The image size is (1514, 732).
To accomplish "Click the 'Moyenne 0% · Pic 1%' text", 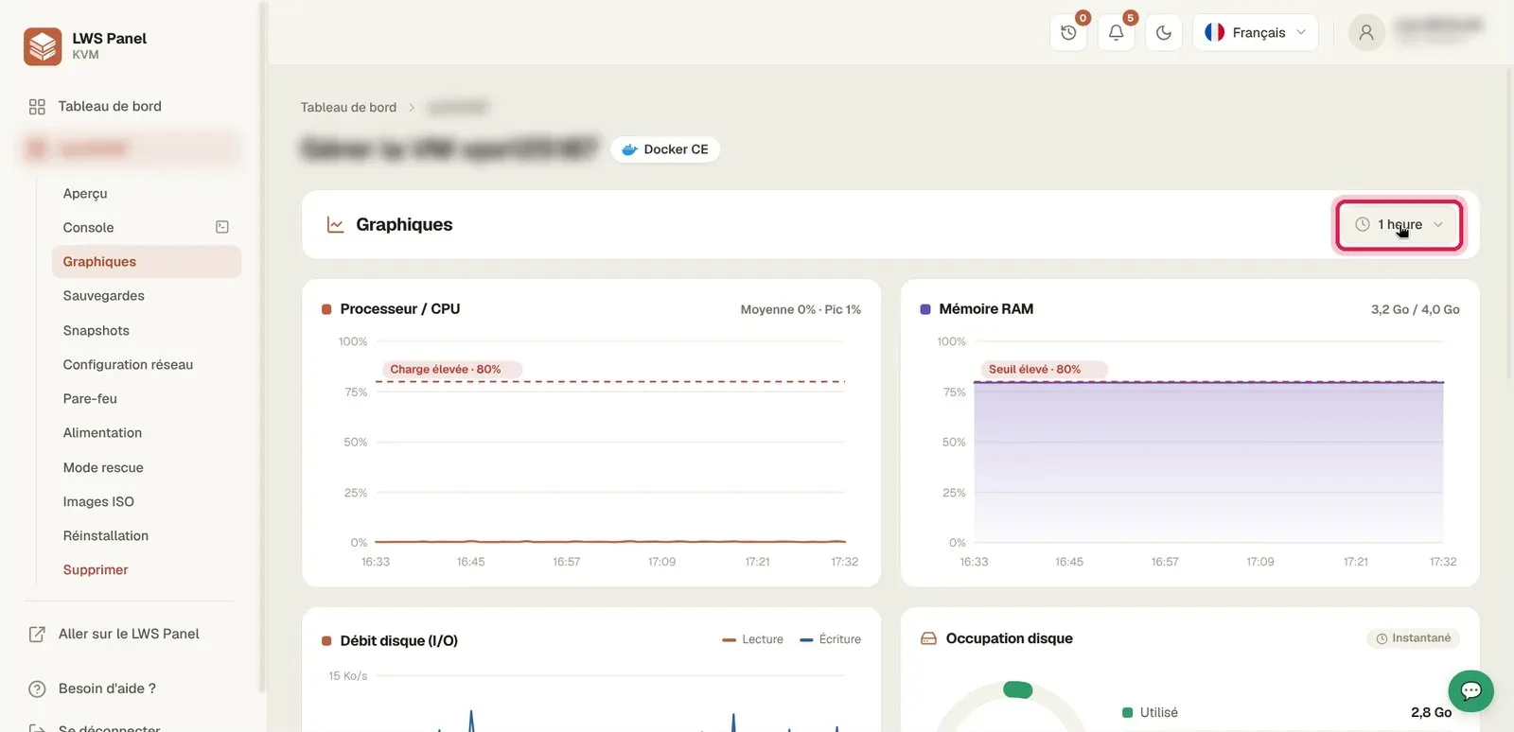I will tap(801, 310).
